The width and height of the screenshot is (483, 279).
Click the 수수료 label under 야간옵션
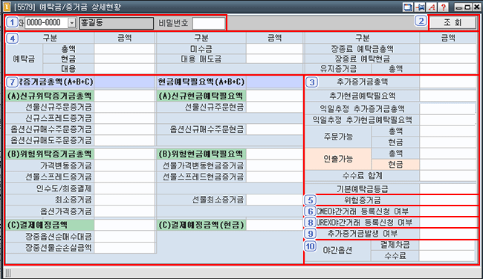(x=395, y=255)
